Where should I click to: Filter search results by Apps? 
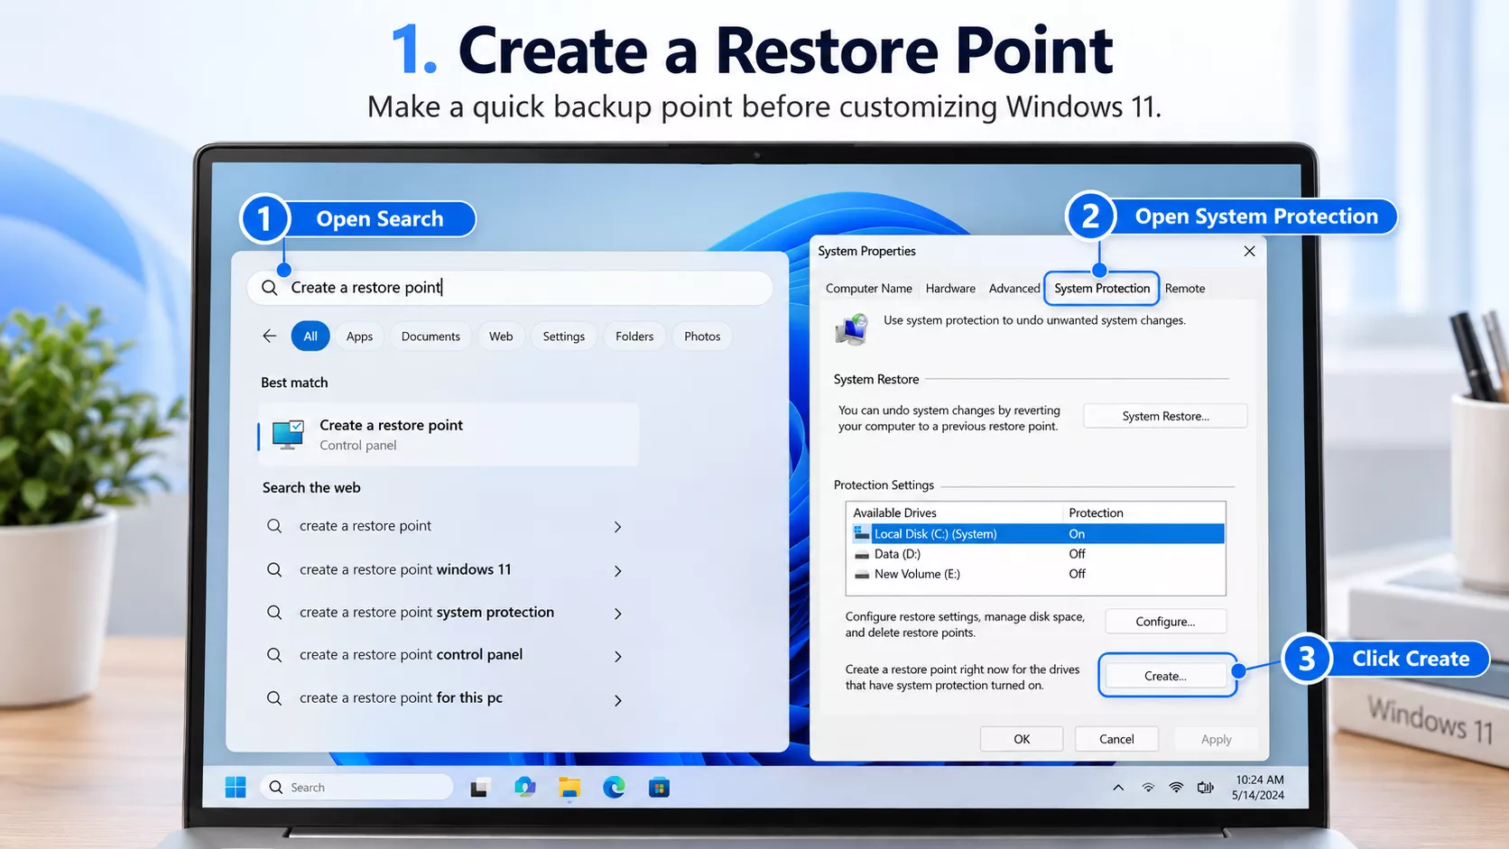(x=359, y=337)
